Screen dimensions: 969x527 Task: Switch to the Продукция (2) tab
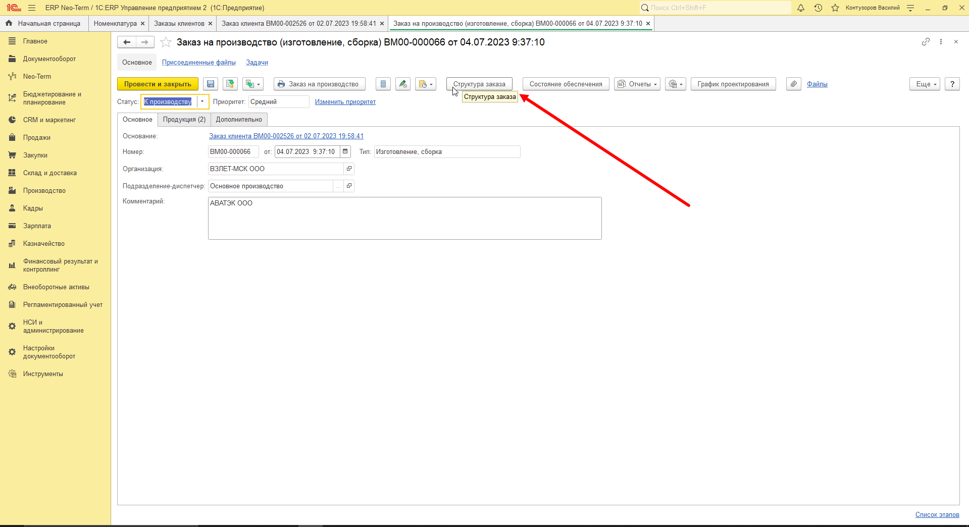(184, 120)
